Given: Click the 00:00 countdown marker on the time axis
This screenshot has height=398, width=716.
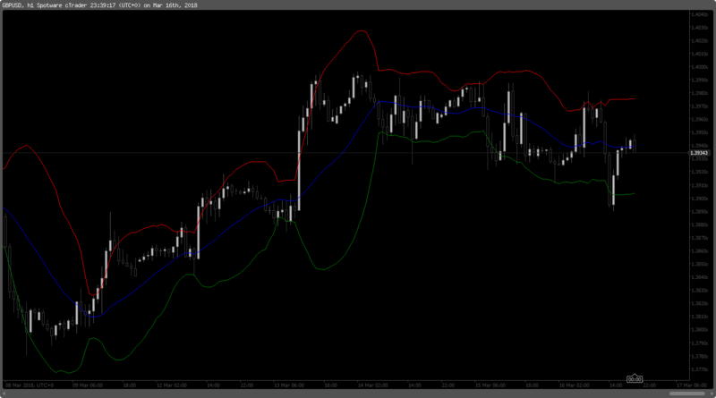Looking at the screenshot, I should [635, 379].
